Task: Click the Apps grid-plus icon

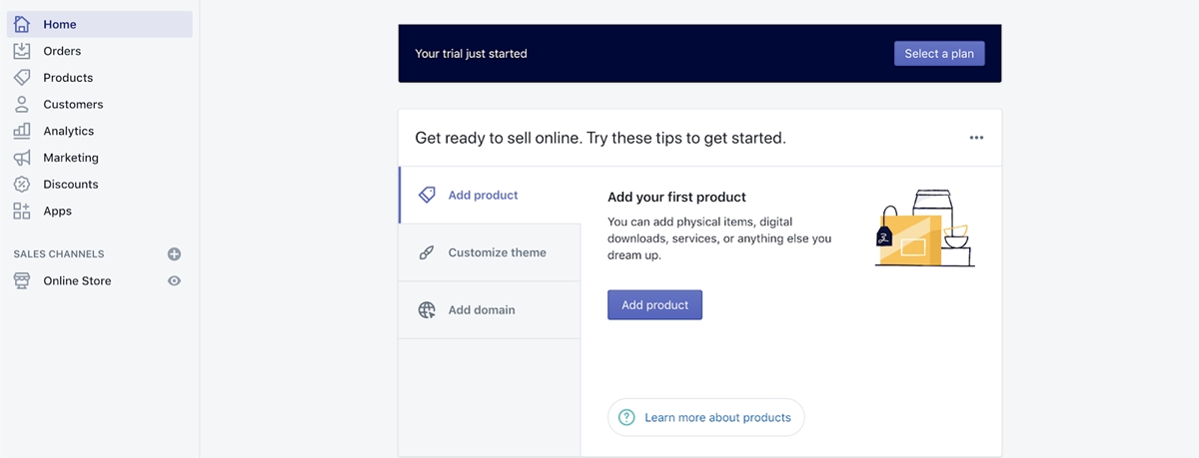Action: 22,211
